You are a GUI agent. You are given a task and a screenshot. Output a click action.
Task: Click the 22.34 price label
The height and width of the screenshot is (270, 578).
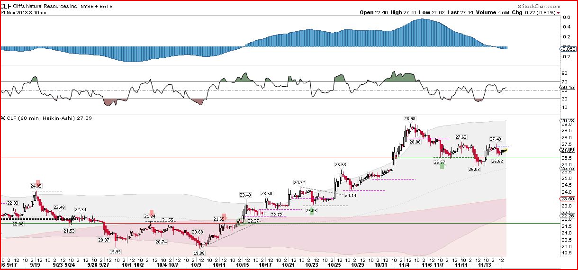(81, 209)
